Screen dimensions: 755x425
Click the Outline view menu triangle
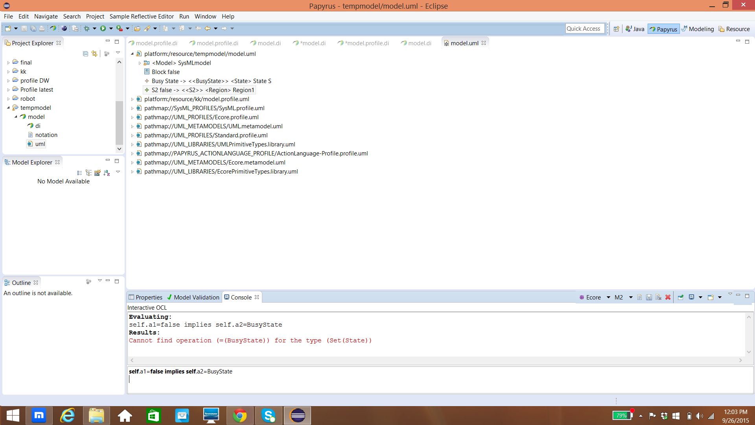pyautogui.click(x=100, y=281)
